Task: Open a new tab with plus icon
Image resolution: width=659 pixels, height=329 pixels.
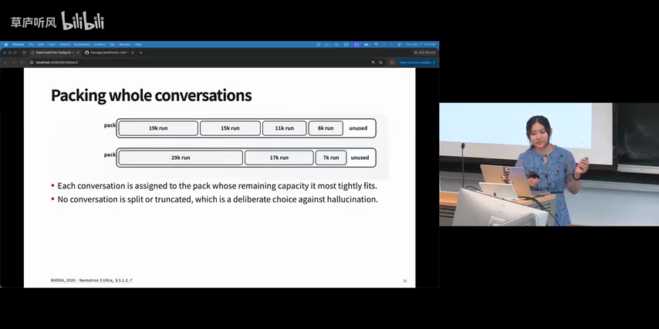Action: [x=140, y=53]
